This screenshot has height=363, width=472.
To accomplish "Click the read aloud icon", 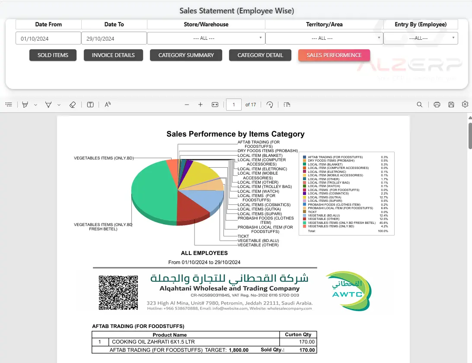I will pyautogui.click(x=108, y=105).
